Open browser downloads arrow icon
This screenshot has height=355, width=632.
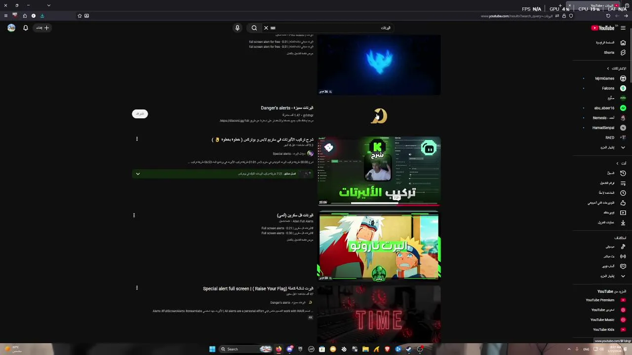[42, 16]
